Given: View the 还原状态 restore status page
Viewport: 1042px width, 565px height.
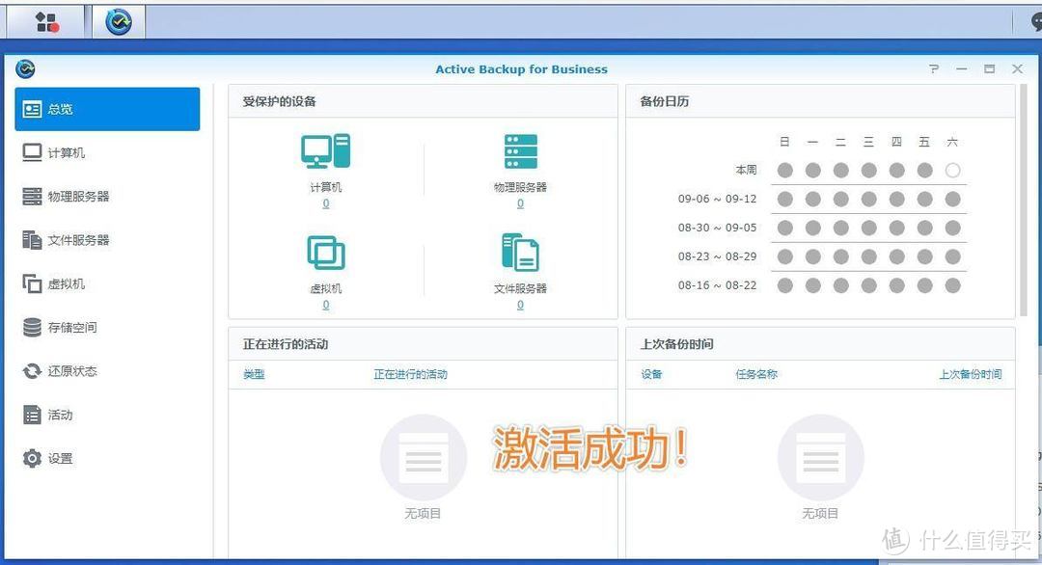Looking at the screenshot, I should point(63,371).
